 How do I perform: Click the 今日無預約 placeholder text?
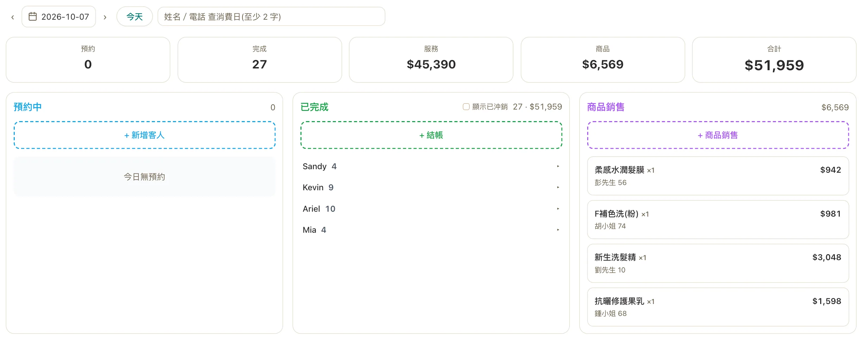144,177
